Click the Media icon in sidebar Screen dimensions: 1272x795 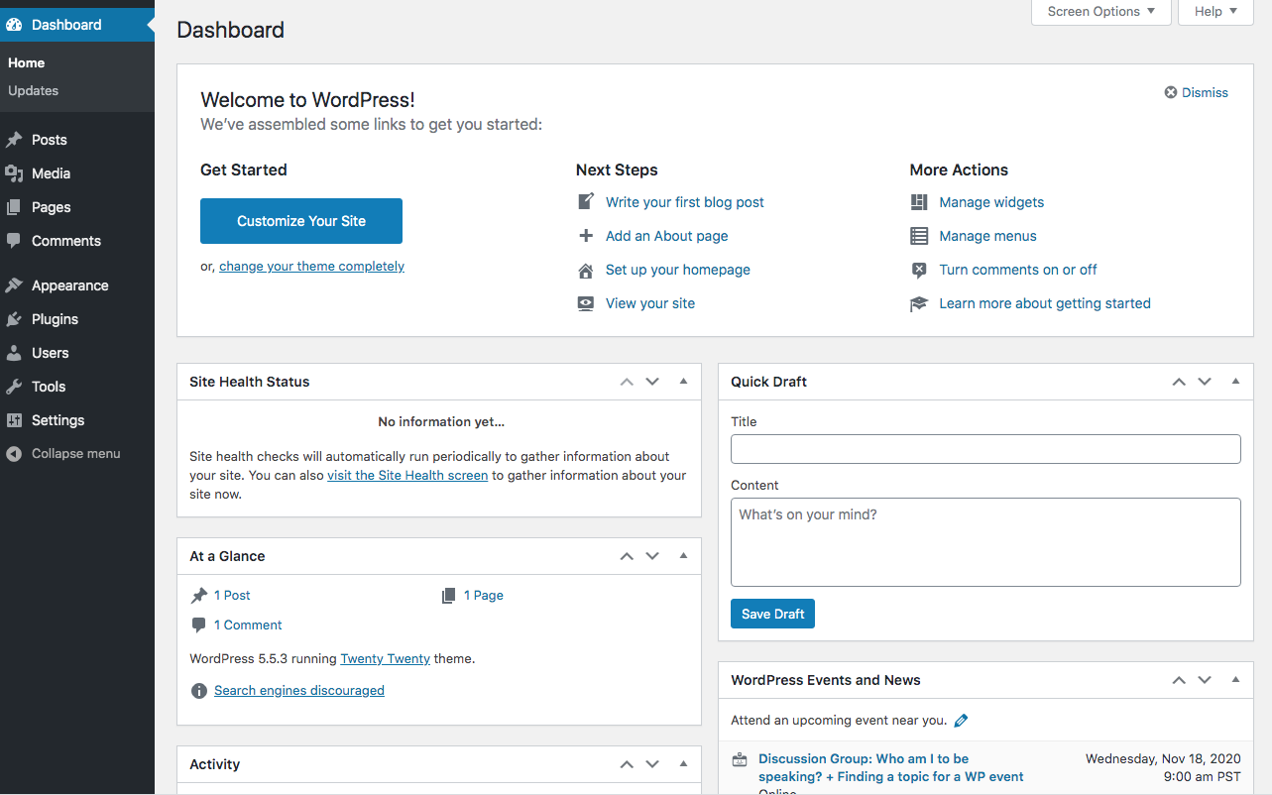pos(14,173)
